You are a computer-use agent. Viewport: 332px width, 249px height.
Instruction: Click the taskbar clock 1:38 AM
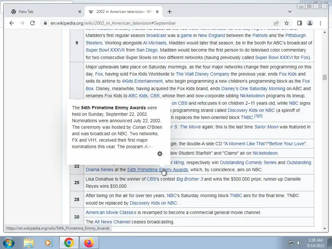click(x=315, y=240)
